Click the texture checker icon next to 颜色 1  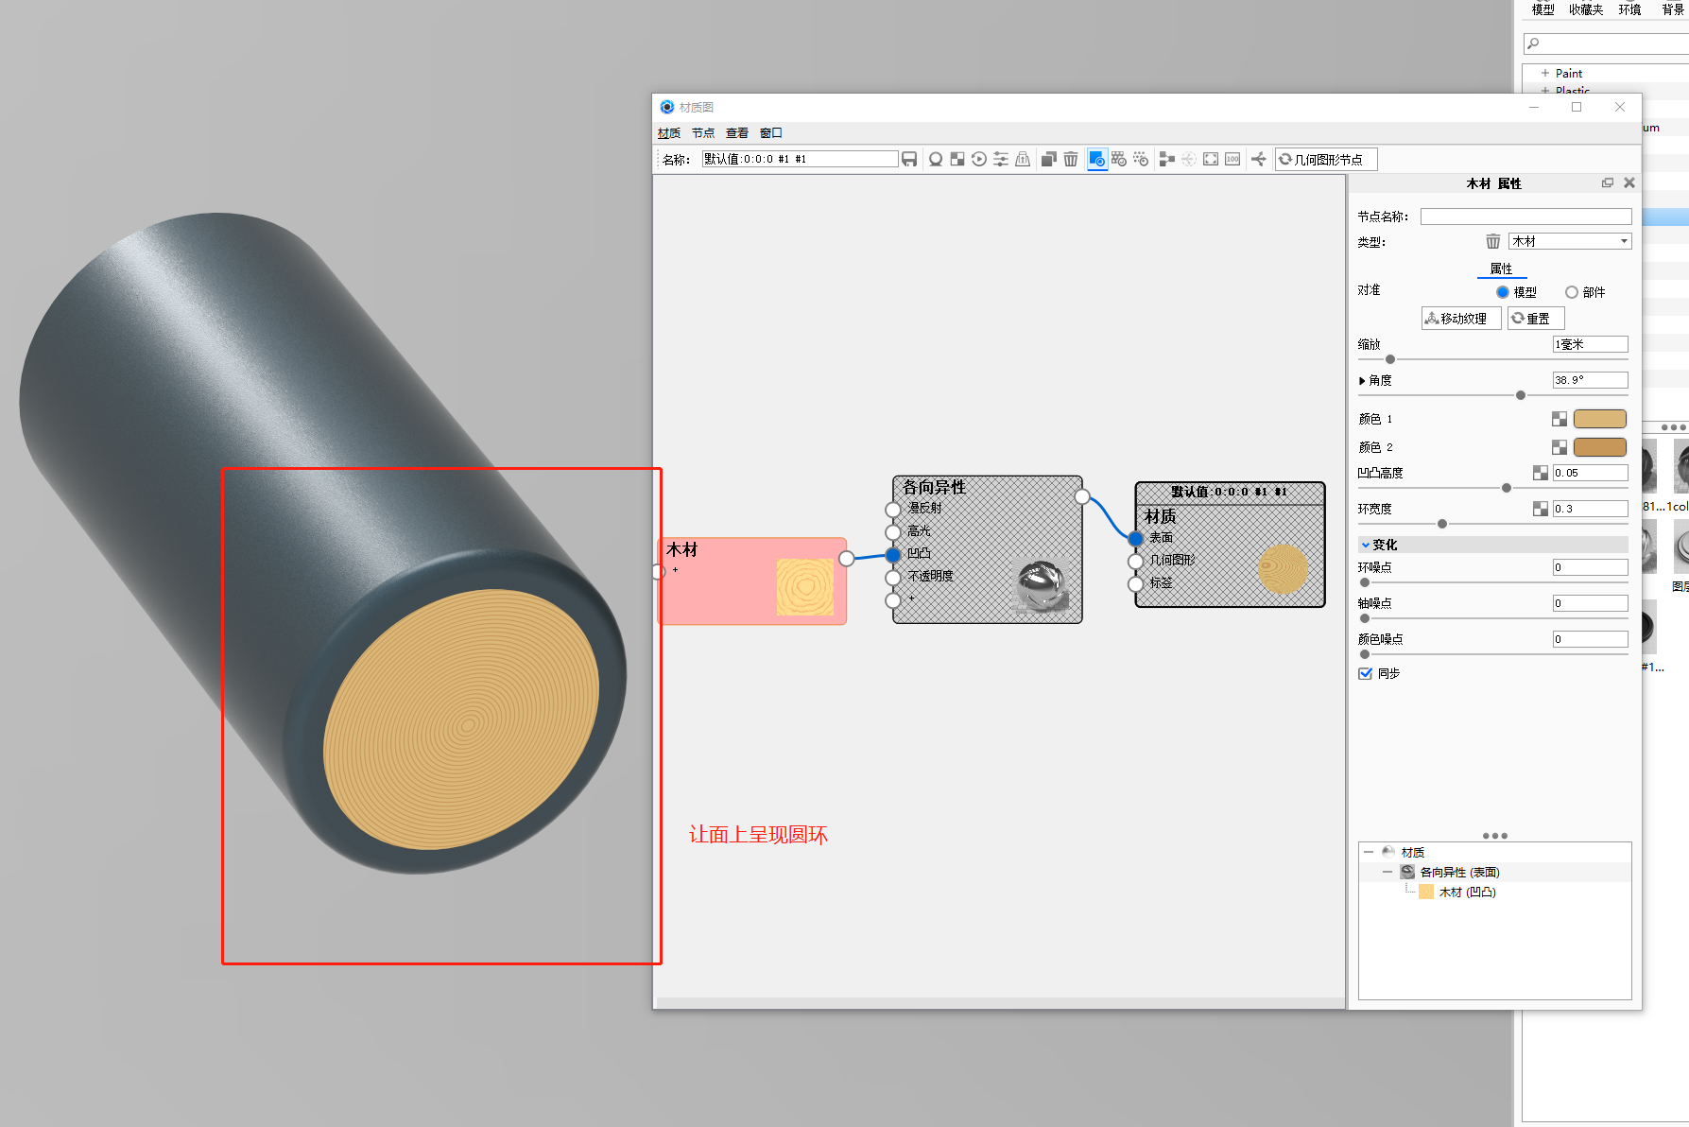tap(1560, 419)
